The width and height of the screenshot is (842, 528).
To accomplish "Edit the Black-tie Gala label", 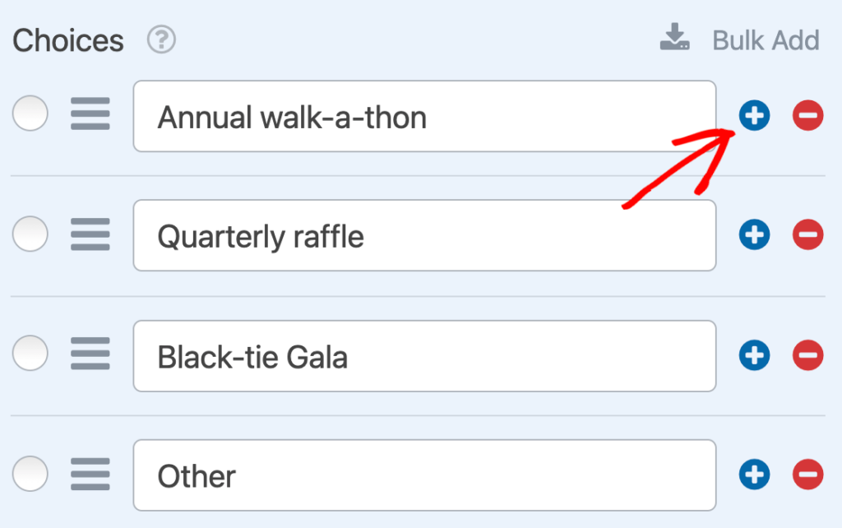I will (424, 355).
